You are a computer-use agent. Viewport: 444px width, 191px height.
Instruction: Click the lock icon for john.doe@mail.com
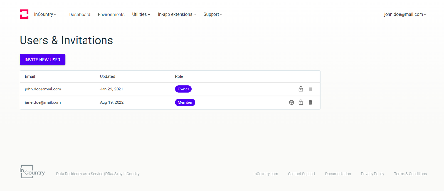[x=301, y=89]
